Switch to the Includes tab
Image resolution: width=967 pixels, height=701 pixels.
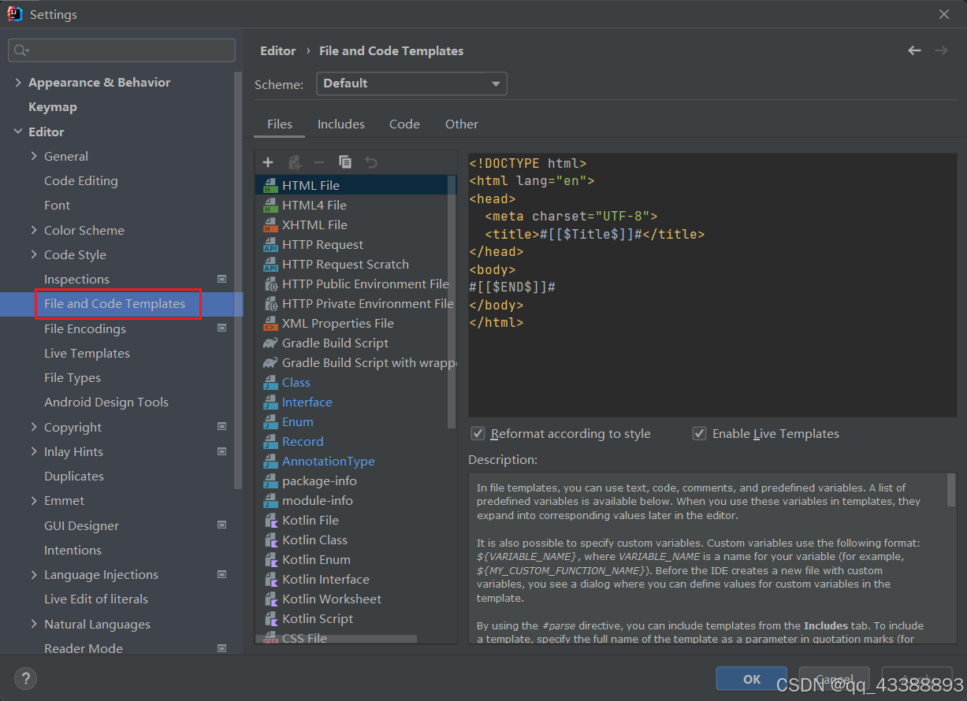click(x=340, y=124)
